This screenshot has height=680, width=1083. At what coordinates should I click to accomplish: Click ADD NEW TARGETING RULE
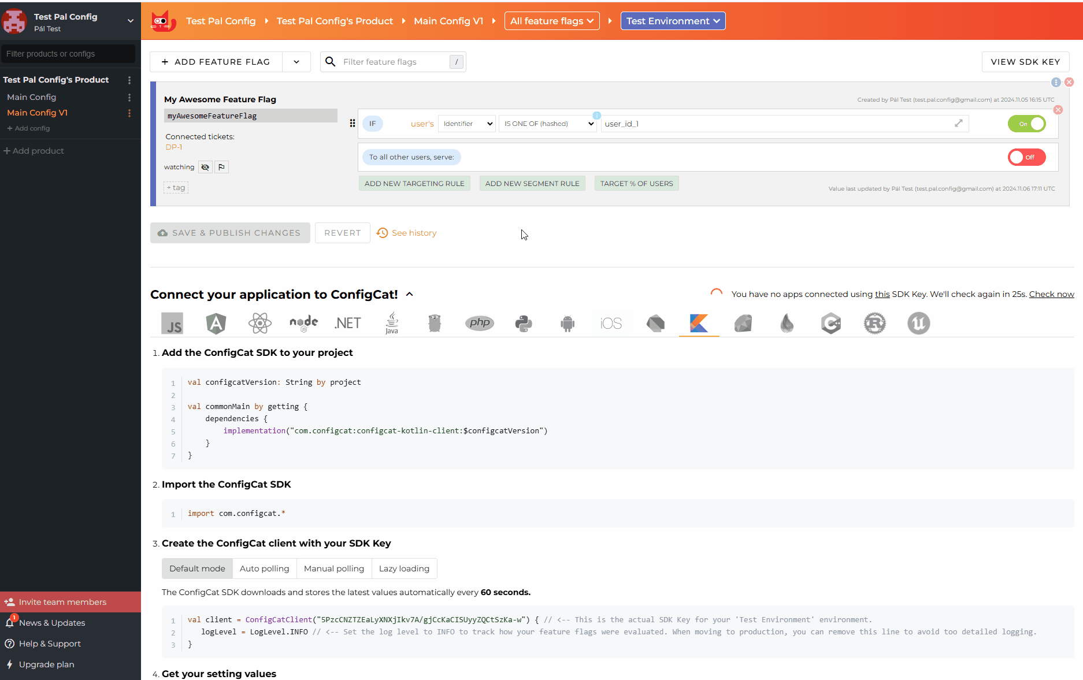pyautogui.click(x=414, y=183)
